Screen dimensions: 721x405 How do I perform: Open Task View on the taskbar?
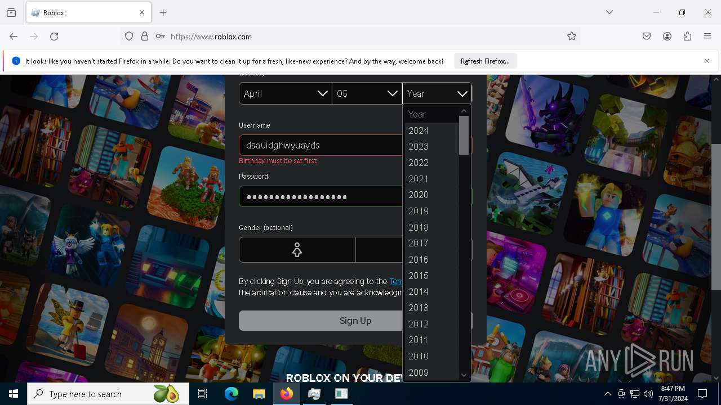(203, 394)
